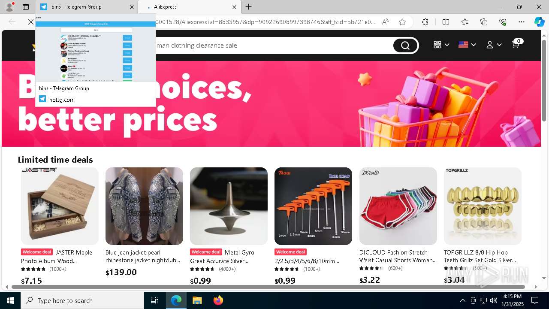Add page to favorites star icon
Viewport: 549px width, 309px height.
[x=402, y=22]
